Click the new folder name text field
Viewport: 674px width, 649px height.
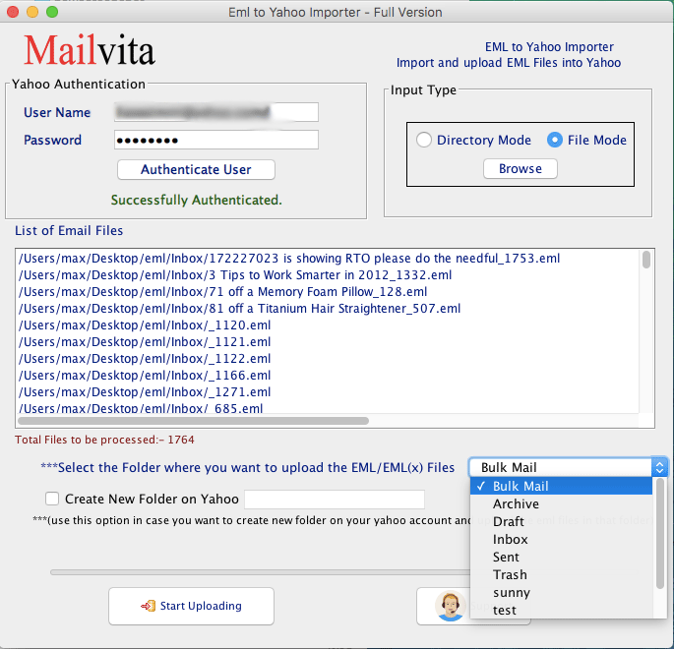coord(334,500)
